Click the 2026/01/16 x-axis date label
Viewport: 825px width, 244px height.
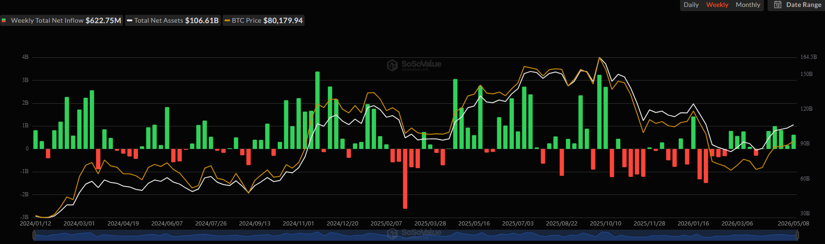[693, 223]
